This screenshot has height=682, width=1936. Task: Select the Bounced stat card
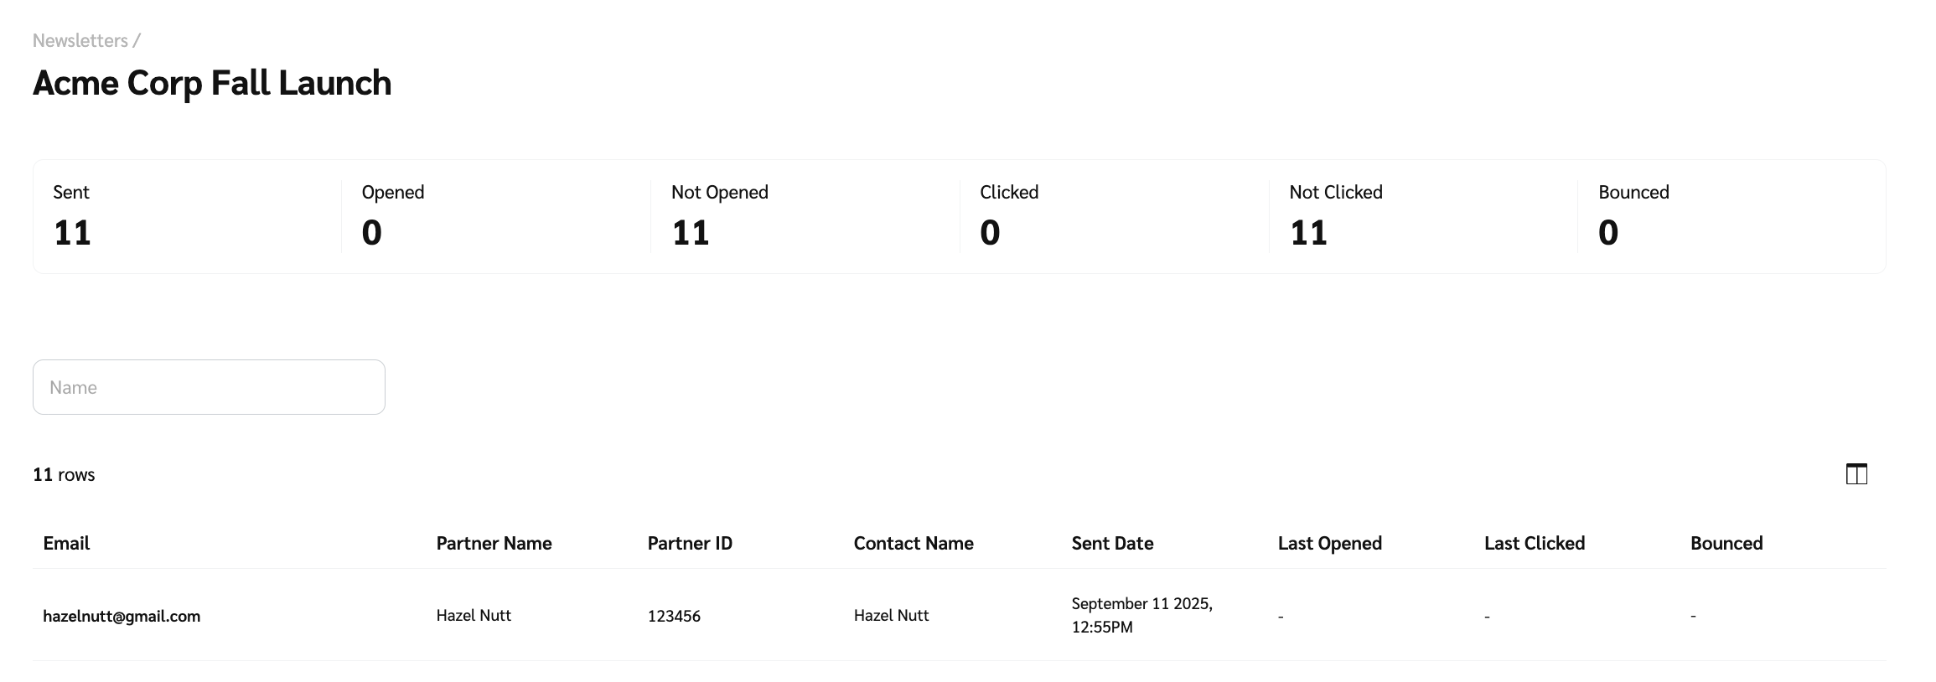(x=1731, y=216)
